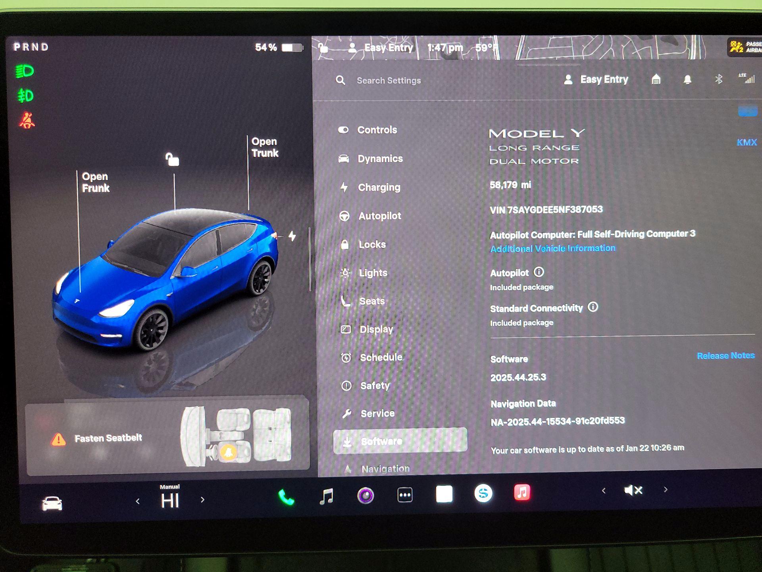Open Autopilot settings from the sidebar
The width and height of the screenshot is (762, 572).
379,216
